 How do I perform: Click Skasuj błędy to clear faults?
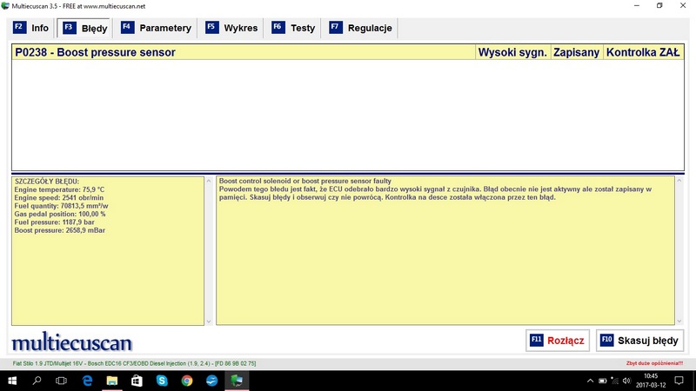[x=639, y=341]
